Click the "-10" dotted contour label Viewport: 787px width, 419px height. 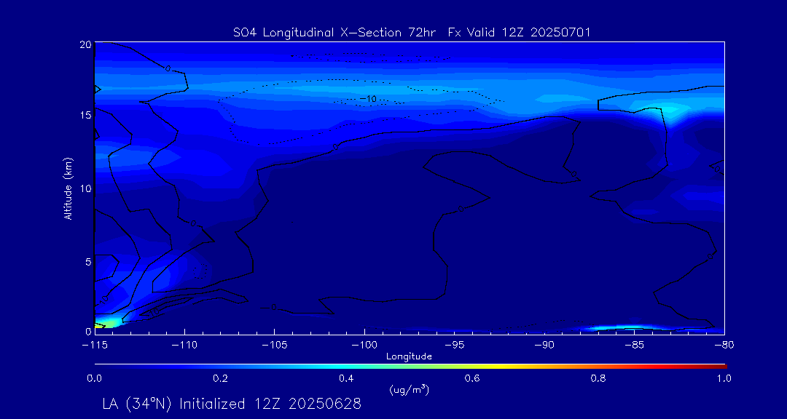coord(369,99)
